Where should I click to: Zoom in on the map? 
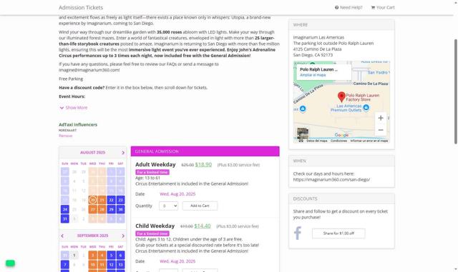coord(381,118)
